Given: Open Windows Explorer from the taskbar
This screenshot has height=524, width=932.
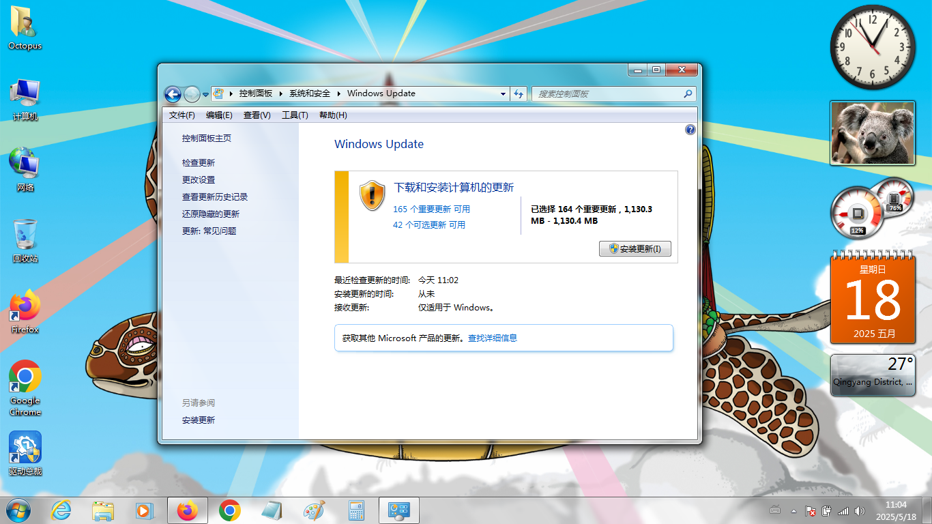Looking at the screenshot, I should click(103, 510).
